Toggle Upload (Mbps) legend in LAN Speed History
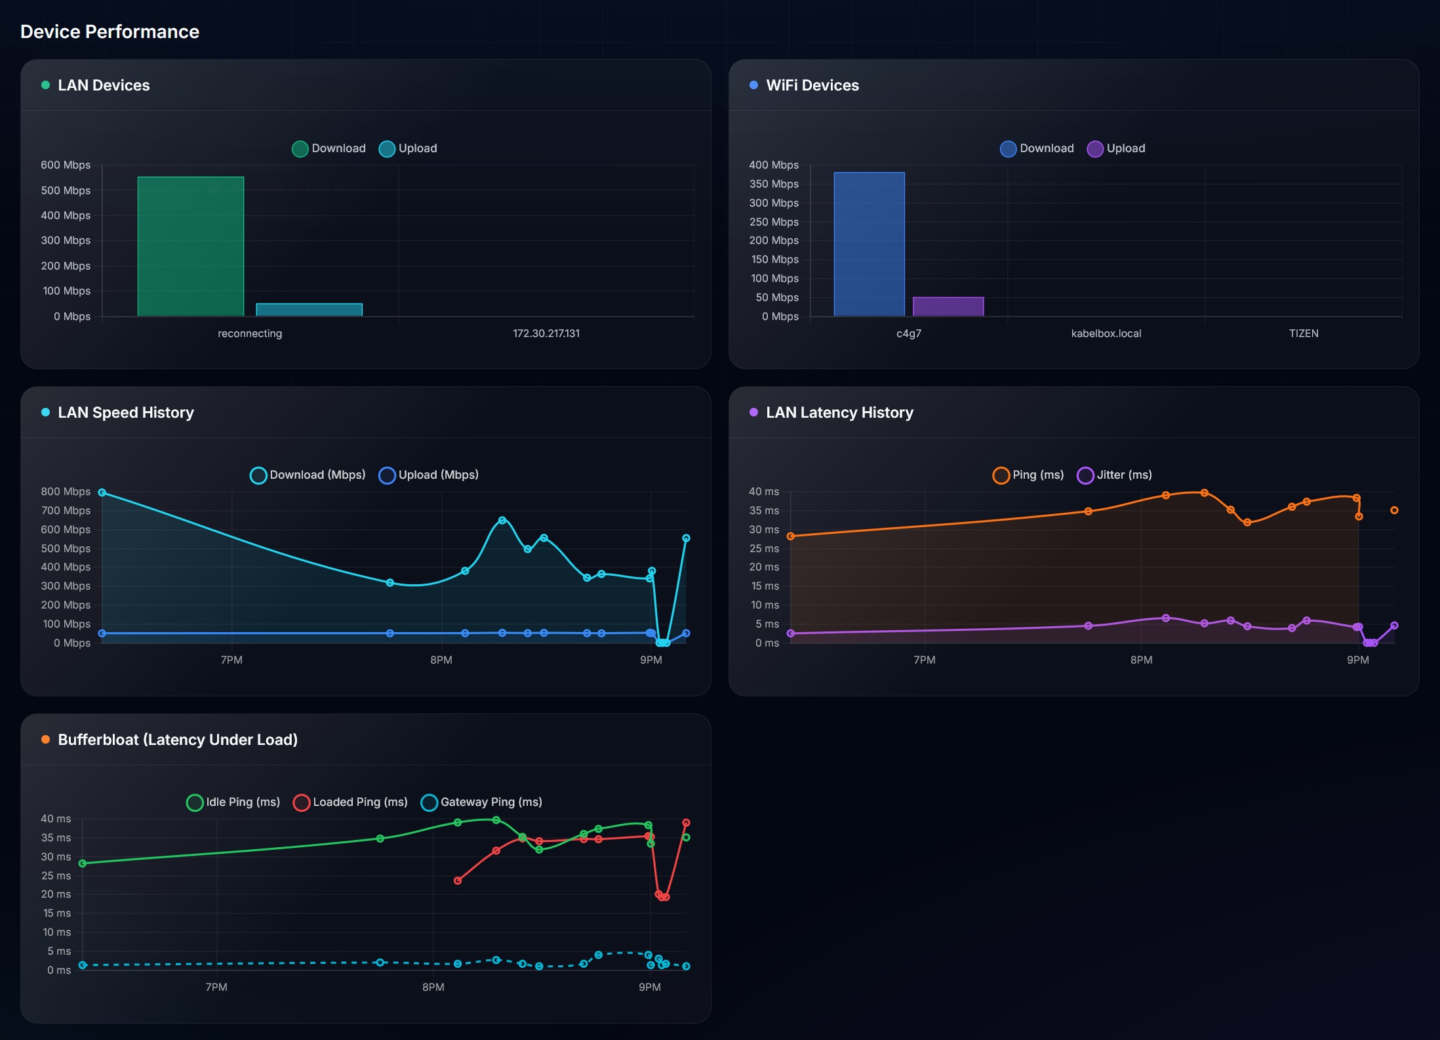The height and width of the screenshot is (1040, 1440). (x=429, y=475)
